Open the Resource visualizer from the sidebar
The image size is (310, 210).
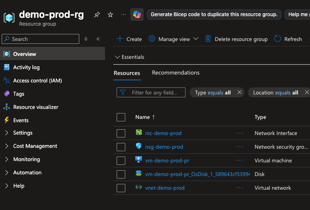[36, 107]
